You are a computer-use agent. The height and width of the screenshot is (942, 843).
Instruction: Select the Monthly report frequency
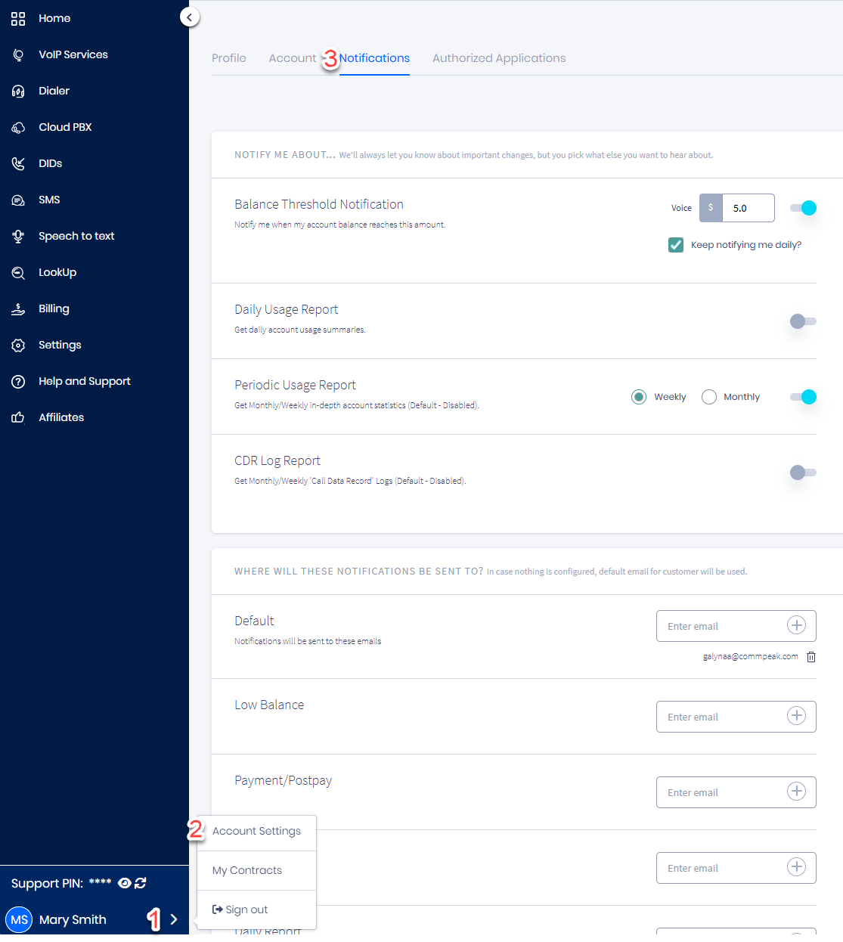click(708, 396)
